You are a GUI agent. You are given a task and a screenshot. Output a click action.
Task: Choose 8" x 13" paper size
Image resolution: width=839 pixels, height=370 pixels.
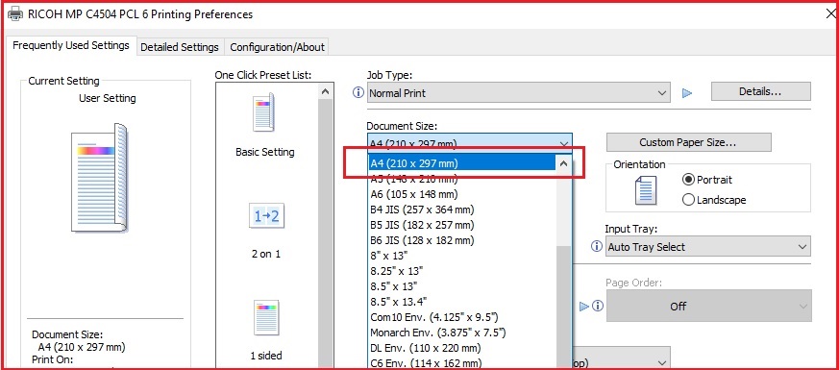tap(462, 255)
